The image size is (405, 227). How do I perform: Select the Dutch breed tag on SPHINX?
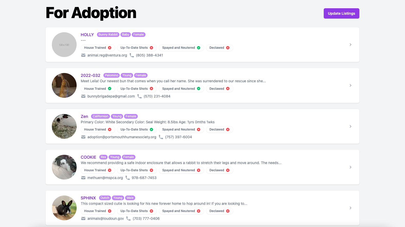coord(105,198)
